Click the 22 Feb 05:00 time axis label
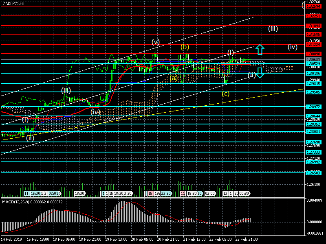This screenshot has width=326, height=244. (220, 239)
